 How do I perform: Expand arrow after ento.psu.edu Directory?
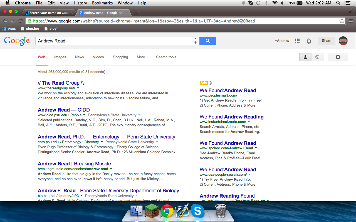point(102,142)
